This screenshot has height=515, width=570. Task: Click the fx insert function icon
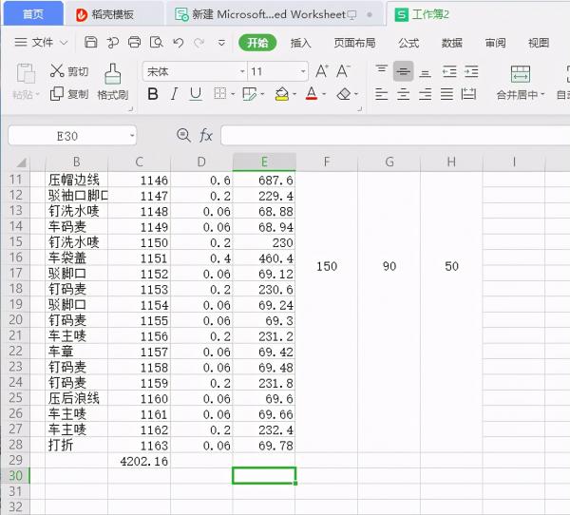click(x=206, y=136)
